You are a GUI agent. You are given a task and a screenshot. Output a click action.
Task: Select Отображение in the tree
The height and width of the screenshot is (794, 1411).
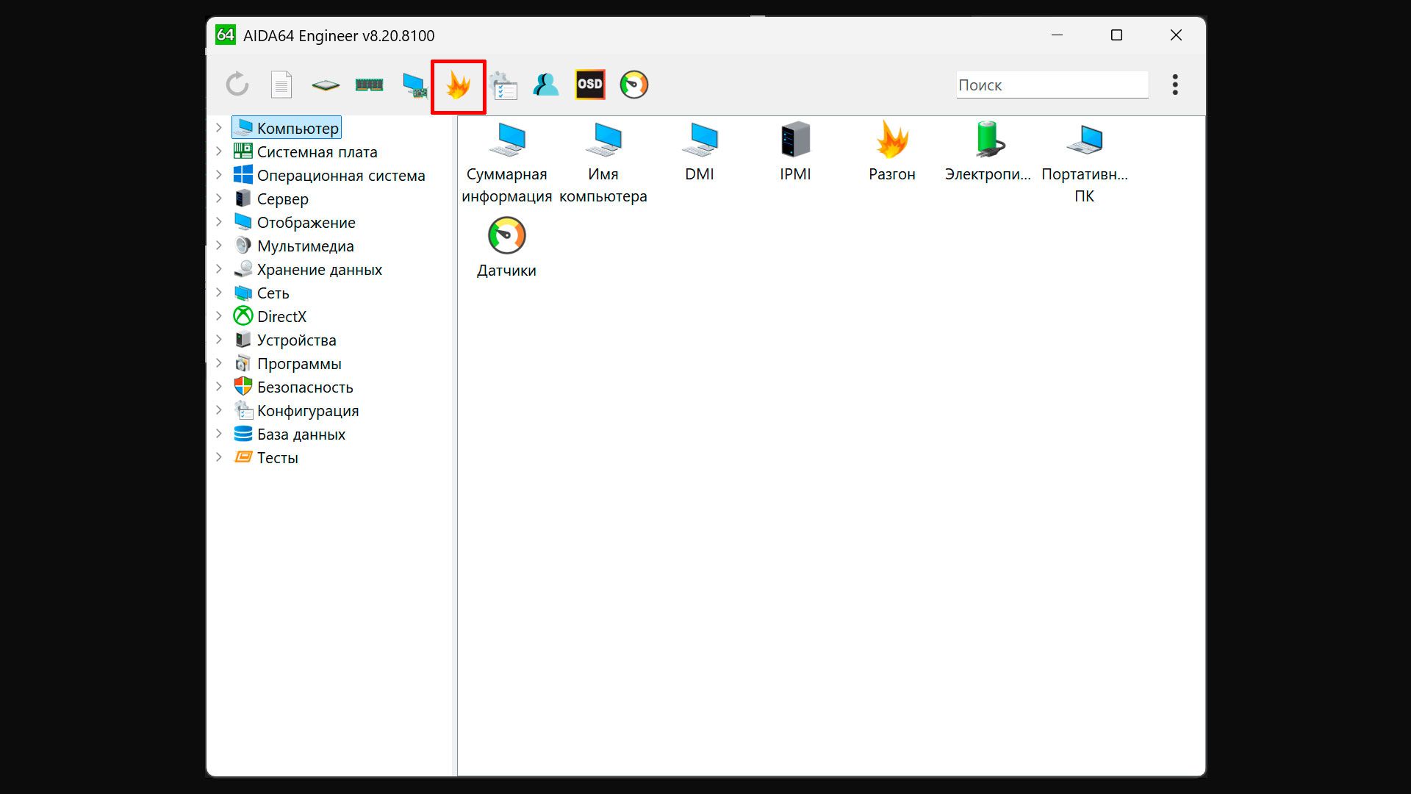[295, 223]
